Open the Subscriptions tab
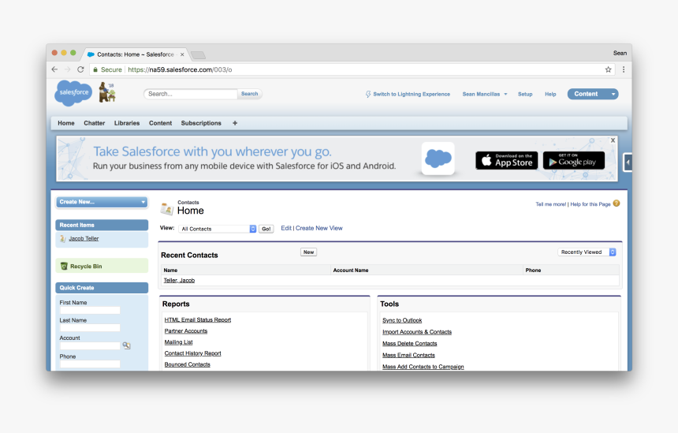This screenshot has height=433, width=678. (x=201, y=123)
